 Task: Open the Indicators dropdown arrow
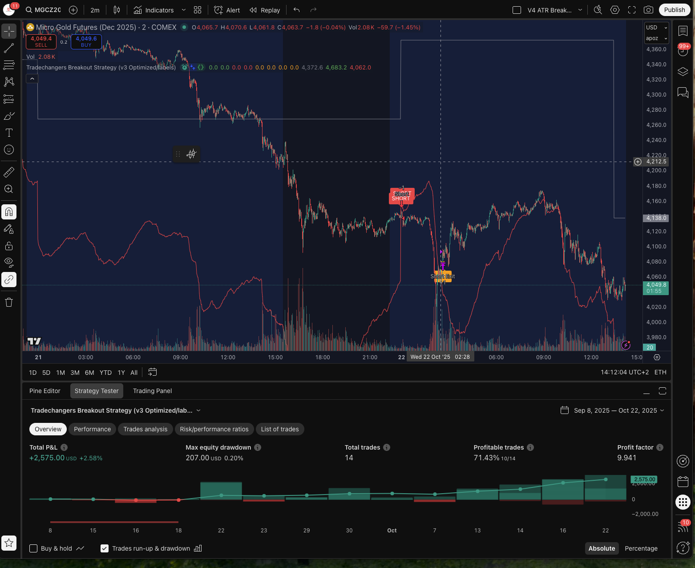click(183, 10)
